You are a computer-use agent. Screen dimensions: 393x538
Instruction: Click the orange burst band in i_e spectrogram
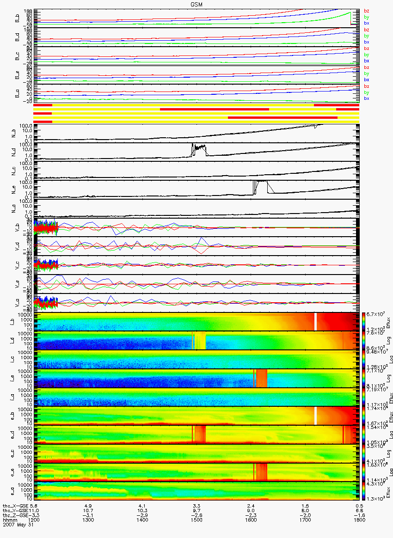[x=262, y=378]
